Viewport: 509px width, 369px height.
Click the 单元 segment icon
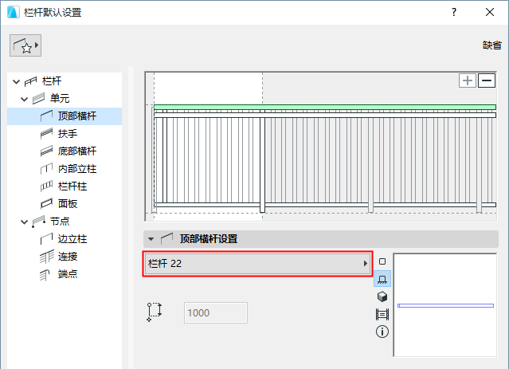coord(38,99)
